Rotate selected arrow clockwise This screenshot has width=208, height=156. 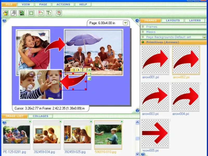coord(85,70)
